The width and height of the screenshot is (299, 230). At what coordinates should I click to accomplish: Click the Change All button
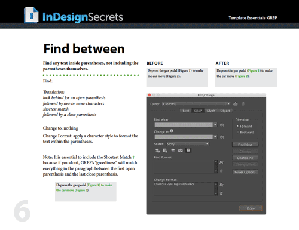point(245,158)
